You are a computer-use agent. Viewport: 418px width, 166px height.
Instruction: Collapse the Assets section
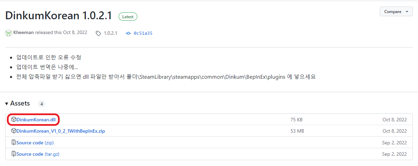click(18, 103)
